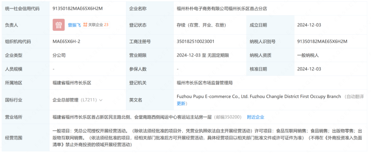Screen dimensions: 371x153
Task: Click industry code (L7211)
Action: coord(89,100)
